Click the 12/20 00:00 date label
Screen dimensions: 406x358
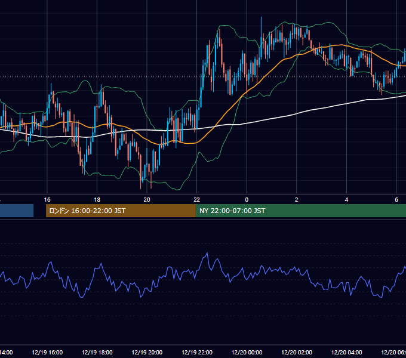click(x=247, y=352)
